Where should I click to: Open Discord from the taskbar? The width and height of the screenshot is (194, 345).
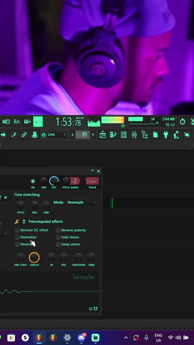point(82,337)
